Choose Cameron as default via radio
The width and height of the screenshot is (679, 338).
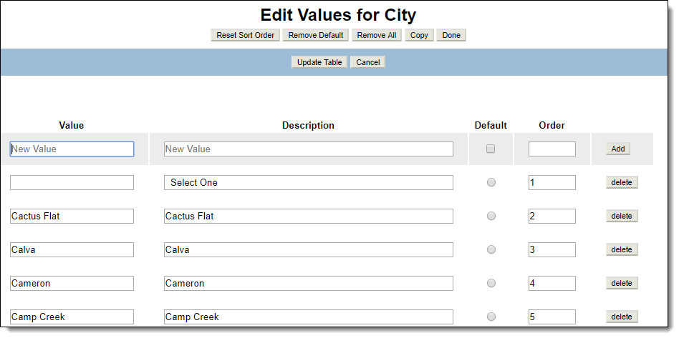tap(491, 283)
